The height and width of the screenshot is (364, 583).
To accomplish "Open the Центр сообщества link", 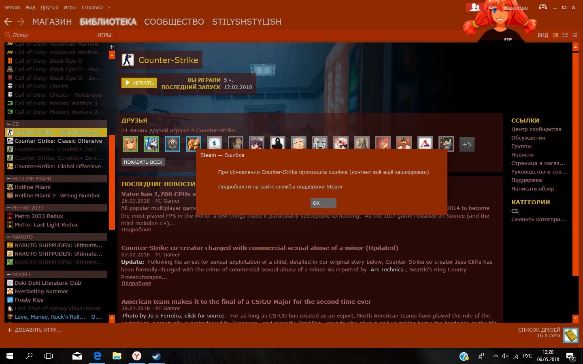I will pos(536,129).
